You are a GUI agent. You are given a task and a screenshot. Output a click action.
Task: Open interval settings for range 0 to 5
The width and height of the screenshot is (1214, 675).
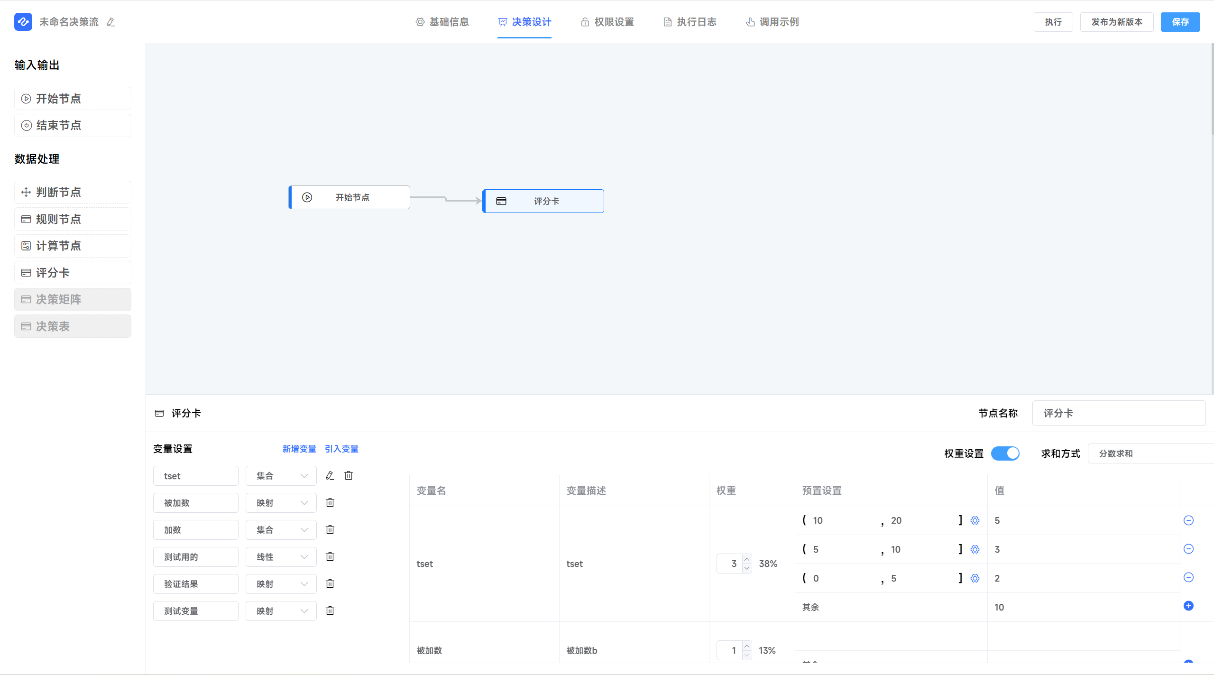975,578
